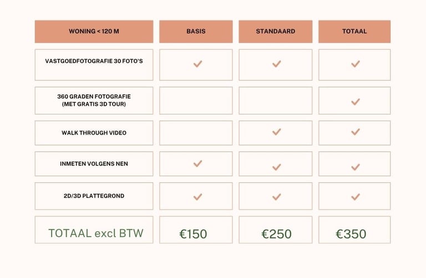Click Totaal checkmark for Inmeten volgens NEN
The height and width of the screenshot is (278, 426).
point(356,167)
